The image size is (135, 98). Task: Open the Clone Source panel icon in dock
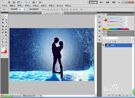tap(99, 31)
